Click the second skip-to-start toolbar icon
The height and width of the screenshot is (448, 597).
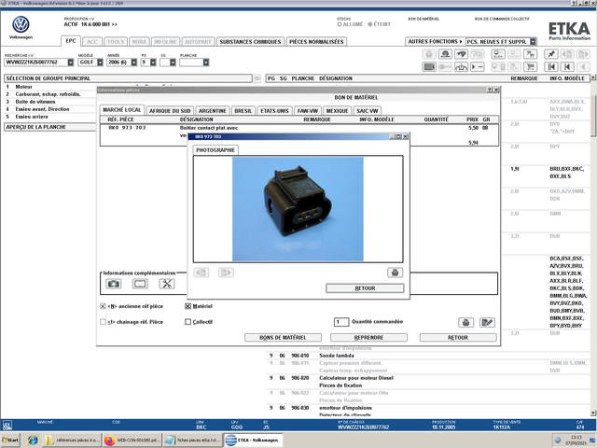(x=567, y=67)
